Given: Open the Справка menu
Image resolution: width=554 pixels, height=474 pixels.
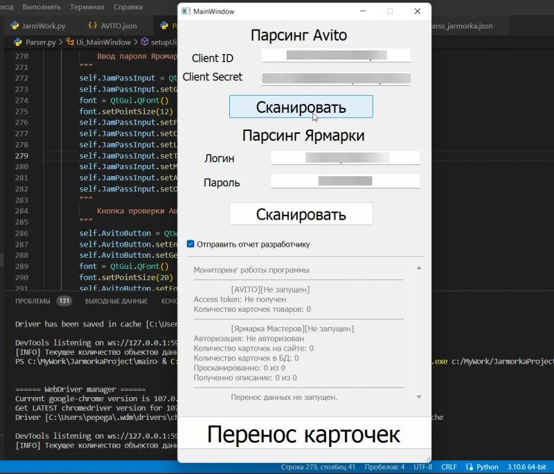Looking at the screenshot, I should coord(127,7).
